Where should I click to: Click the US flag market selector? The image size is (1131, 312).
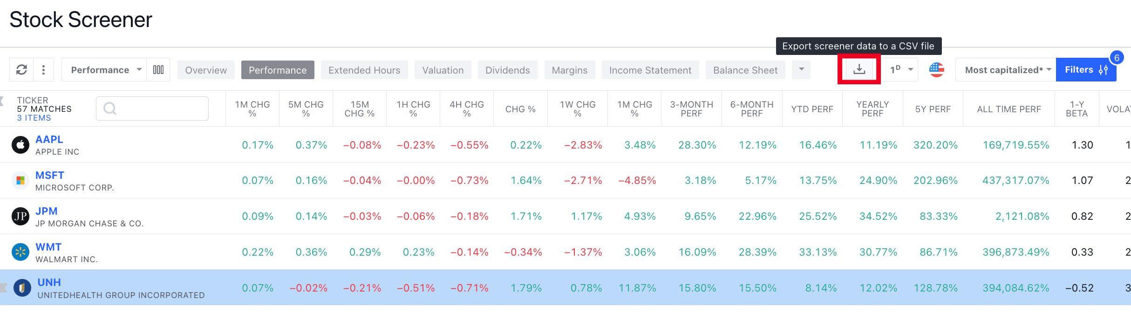(x=936, y=70)
